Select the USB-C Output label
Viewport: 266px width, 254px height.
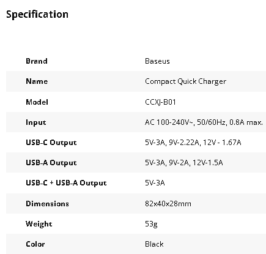coord(51,143)
